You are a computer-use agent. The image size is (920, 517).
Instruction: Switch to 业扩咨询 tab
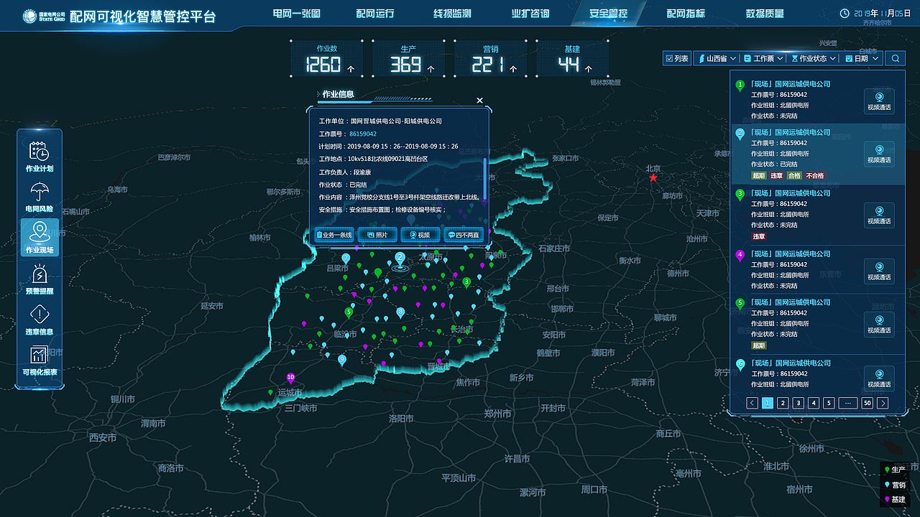[530, 14]
